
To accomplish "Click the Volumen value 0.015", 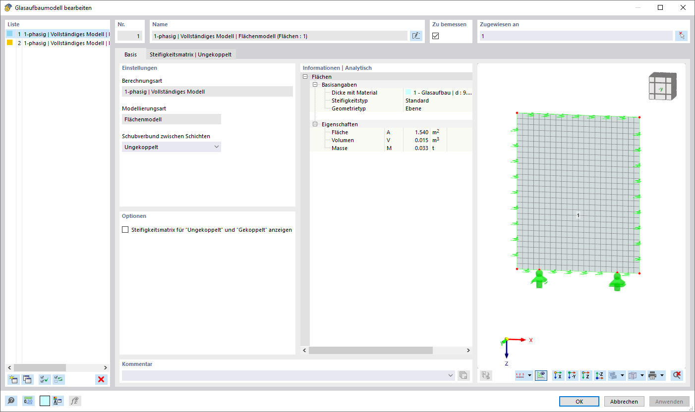I will click(421, 140).
